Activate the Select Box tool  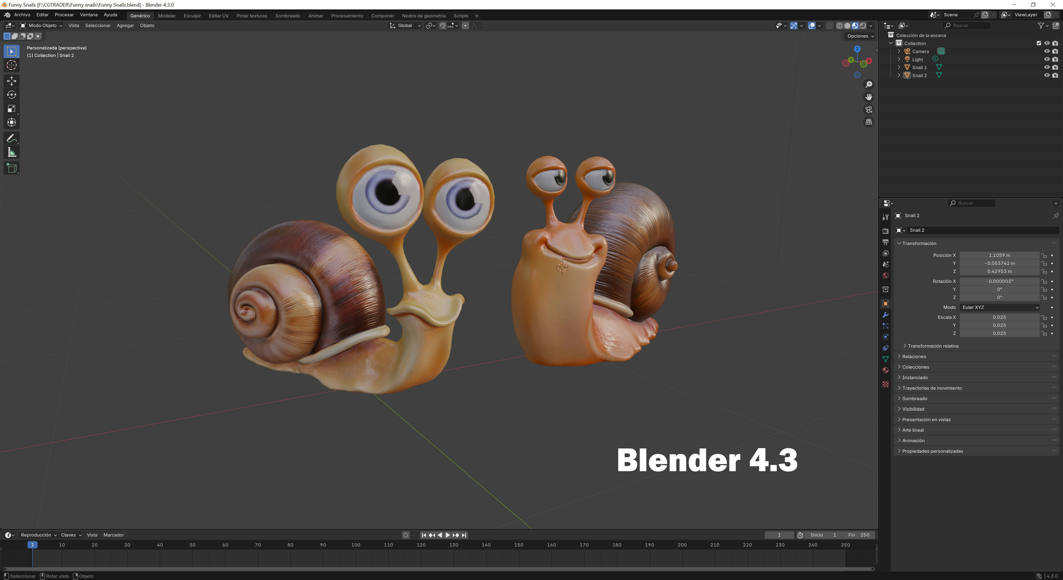tap(12, 51)
